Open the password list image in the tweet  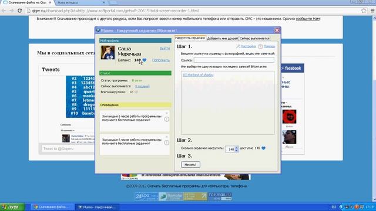click(80, 97)
